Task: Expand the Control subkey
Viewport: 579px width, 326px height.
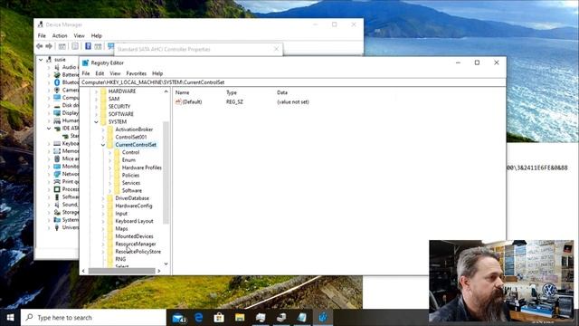Action: [x=110, y=152]
